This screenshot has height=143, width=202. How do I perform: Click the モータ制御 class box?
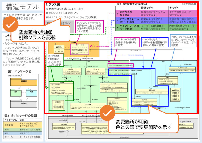(88, 106)
